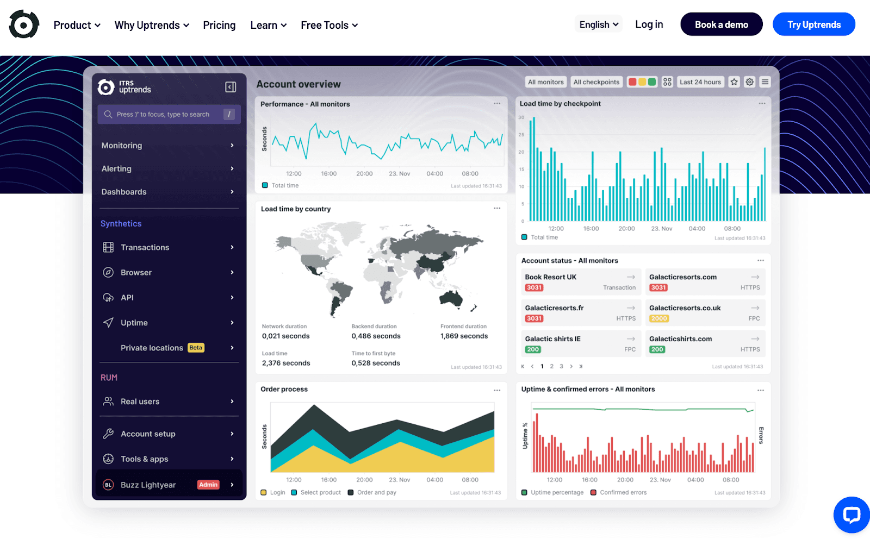Image resolution: width=870 pixels, height=539 pixels.
Task: Toggle the yellow status filter
Action: pyautogui.click(x=642, y=82)
